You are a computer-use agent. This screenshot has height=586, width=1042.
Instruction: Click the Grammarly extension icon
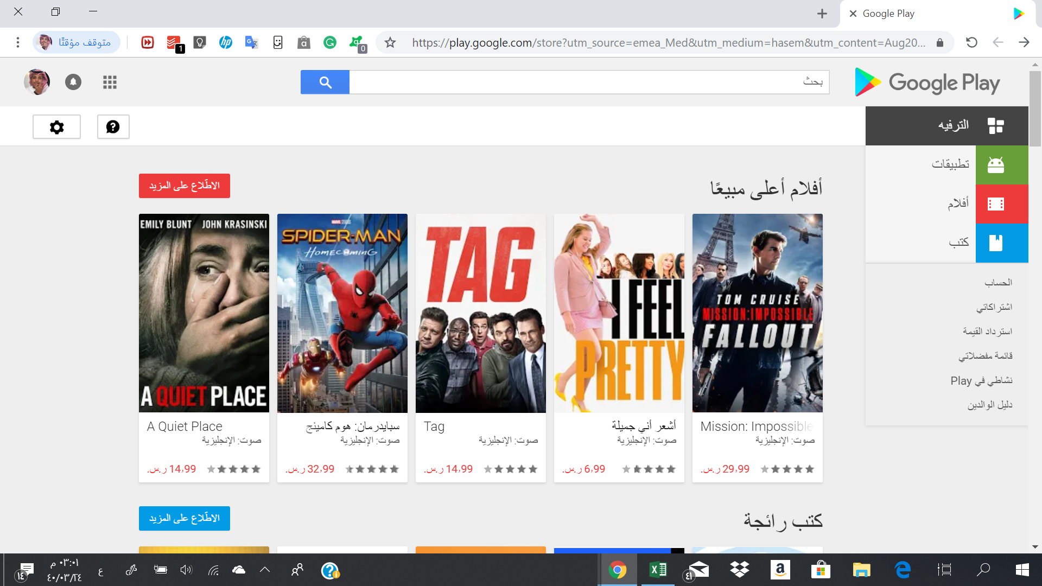pos(330,42)
